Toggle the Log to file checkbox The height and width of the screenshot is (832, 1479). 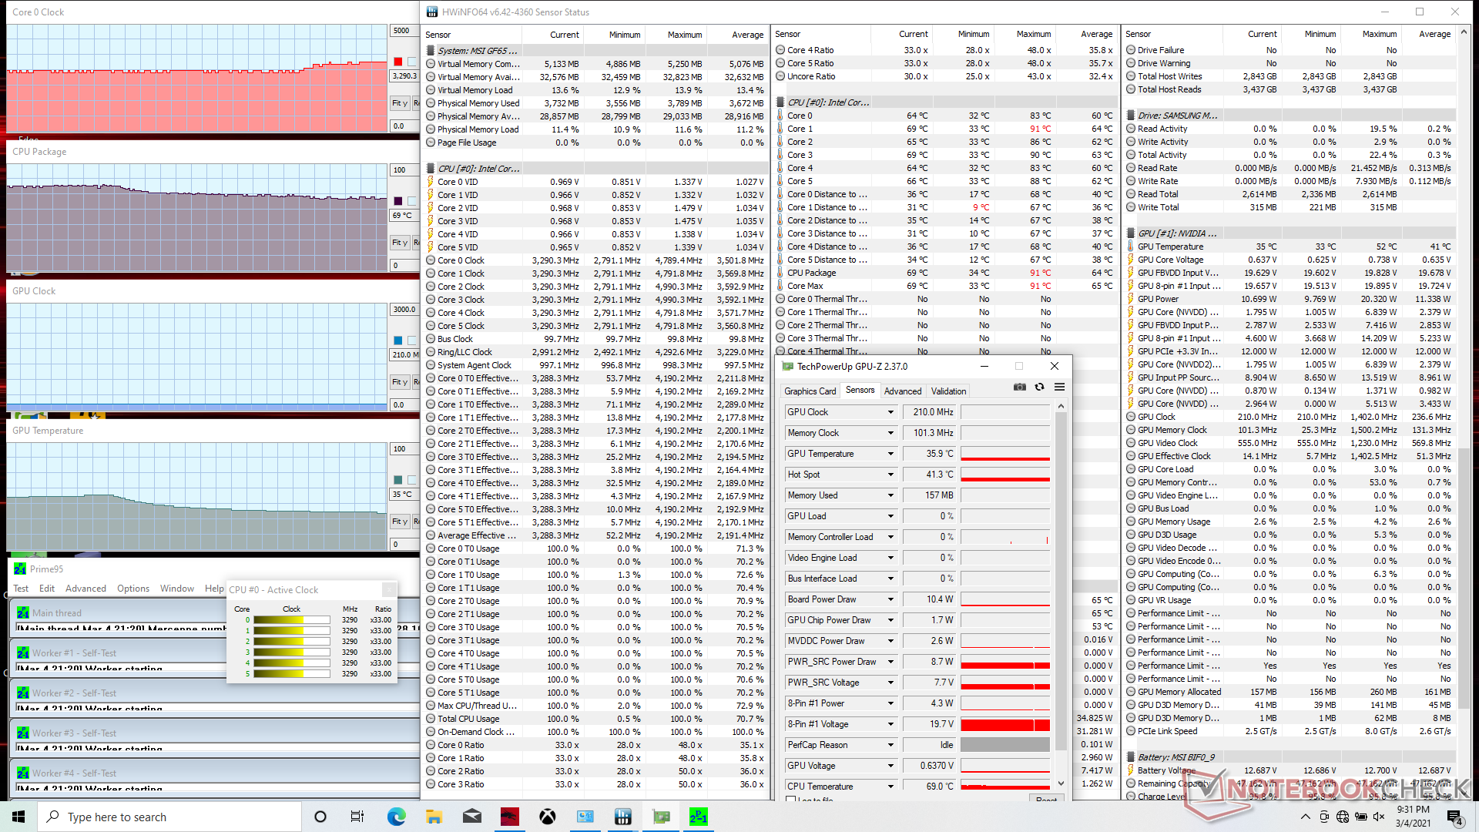pos(790,800)
